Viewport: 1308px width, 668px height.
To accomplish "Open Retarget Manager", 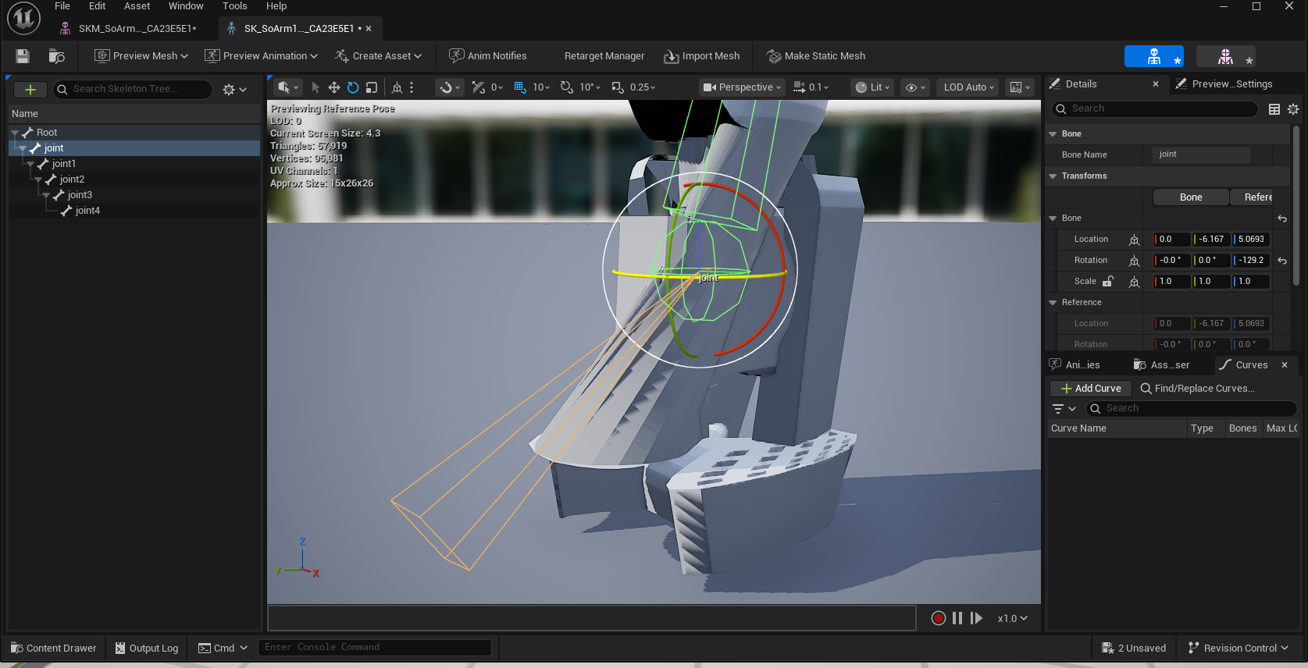I will 604,56.
